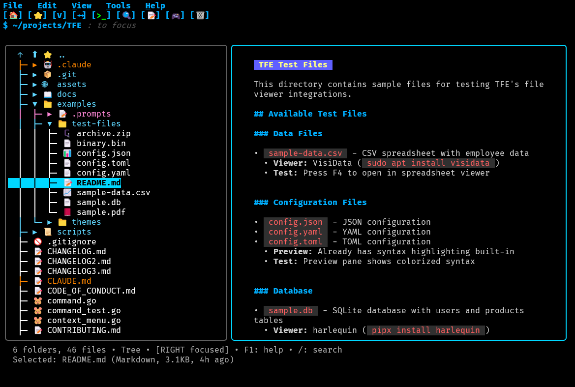Click the star favorites toolbar icon
This screenshot has height=387, width=575.
pyautogui.click(x=37, y=15)
